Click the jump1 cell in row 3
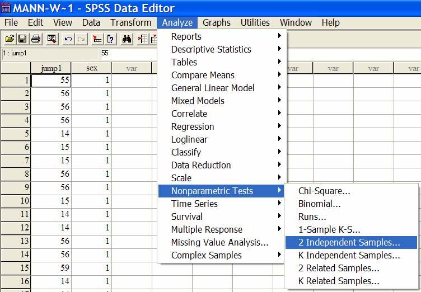 coord(51,107)
